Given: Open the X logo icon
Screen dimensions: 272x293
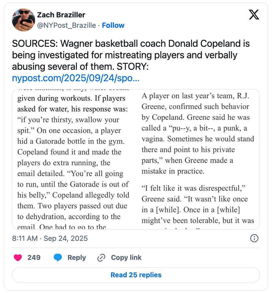Looking at the screenshot, I should [x=254, y=15].
